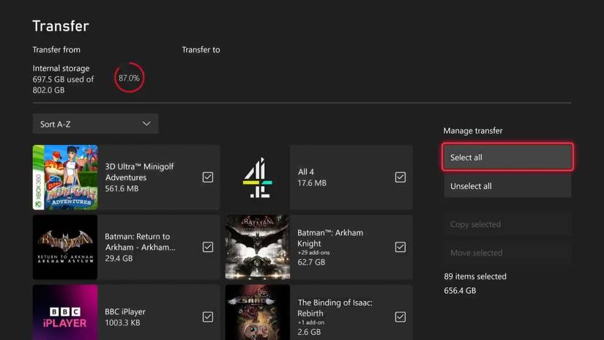
Task: Select the All 4 channel logo
Action: [257, 177]
